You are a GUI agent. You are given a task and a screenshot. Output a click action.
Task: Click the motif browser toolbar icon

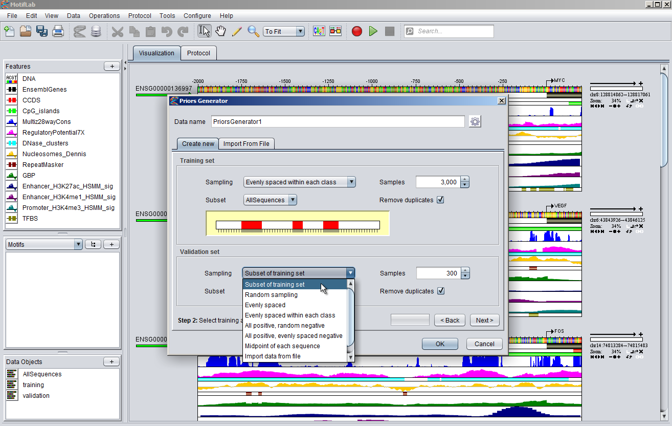point(319,31)
